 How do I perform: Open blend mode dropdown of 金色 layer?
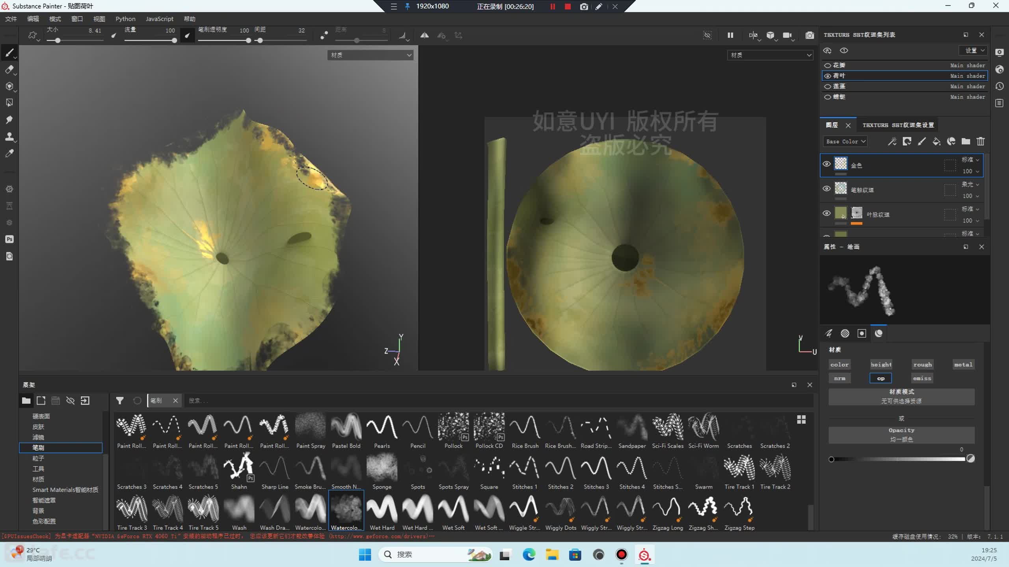pos(970,159)
